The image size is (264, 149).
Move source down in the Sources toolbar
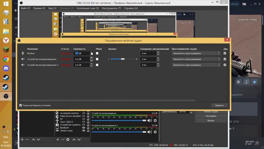(x=79, y=139)
